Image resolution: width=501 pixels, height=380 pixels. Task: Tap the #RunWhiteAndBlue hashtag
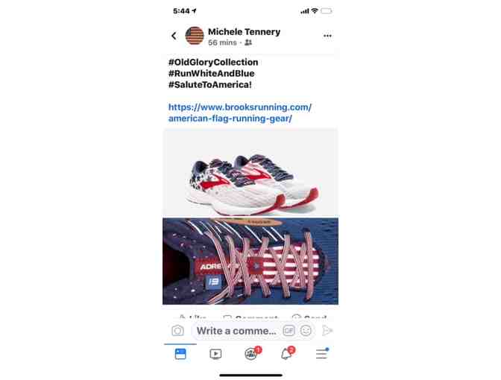click(211, 74)
